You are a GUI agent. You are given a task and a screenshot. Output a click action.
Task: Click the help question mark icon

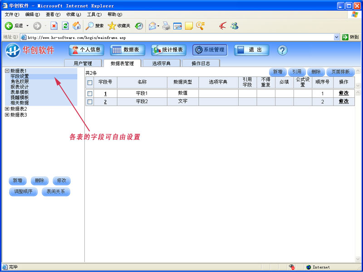coord(282,50)
